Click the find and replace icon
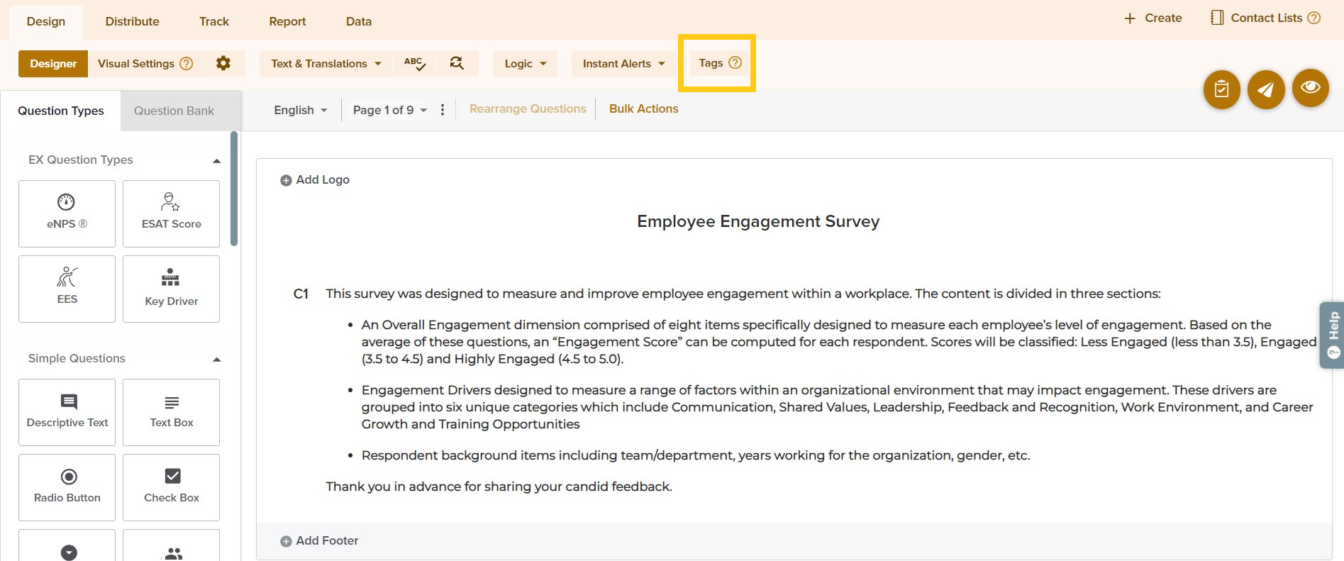1344x561 pixels. point(457,64)
